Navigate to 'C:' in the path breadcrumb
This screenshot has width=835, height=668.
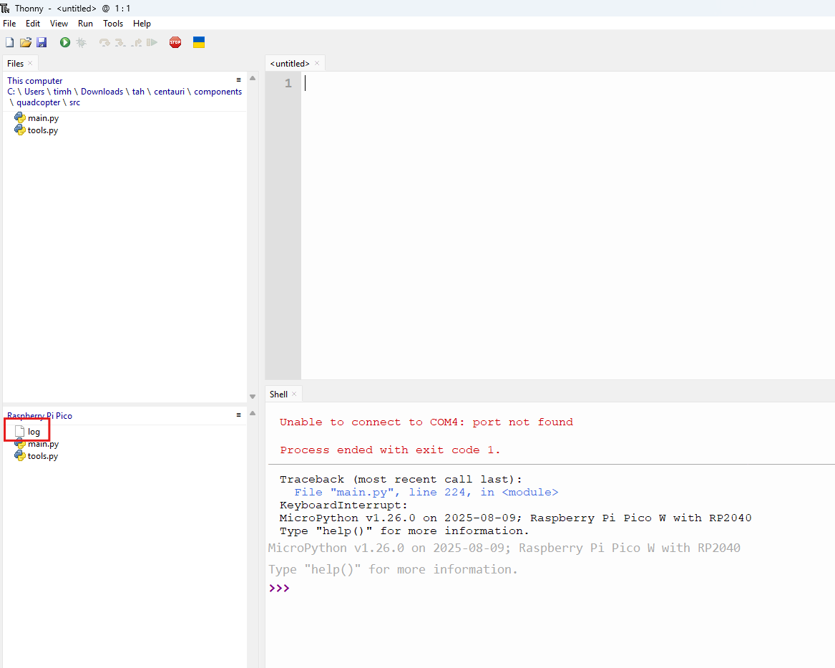click(11, 92)
